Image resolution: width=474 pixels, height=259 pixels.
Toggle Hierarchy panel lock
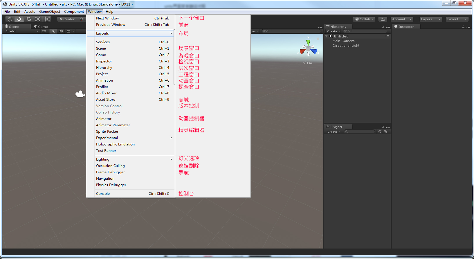(x=383, y=27)
